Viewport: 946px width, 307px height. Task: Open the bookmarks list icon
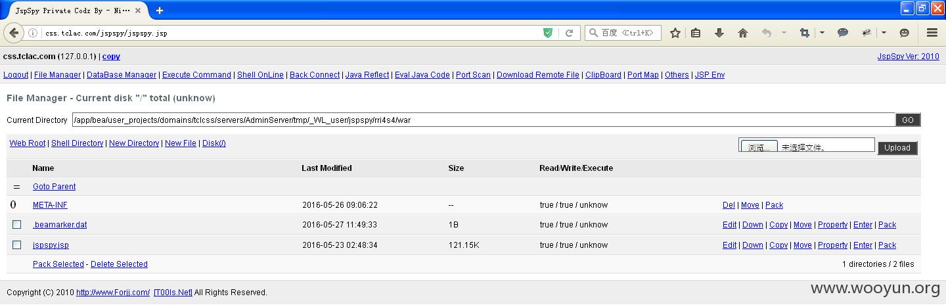pyautogui.click(x=696, y=33)
